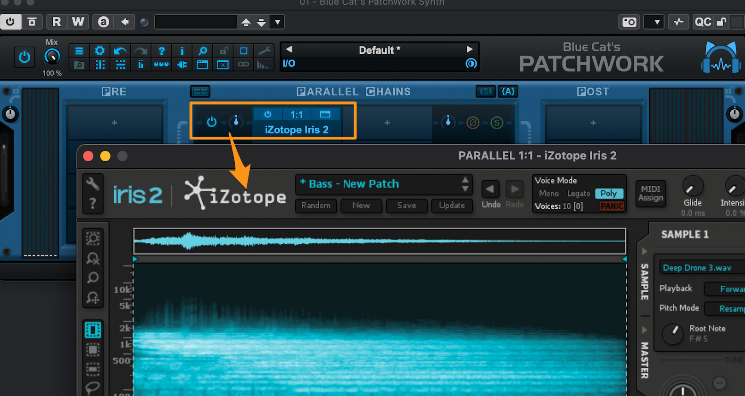Open dropdown next to host camera icon

coord(654,22)
